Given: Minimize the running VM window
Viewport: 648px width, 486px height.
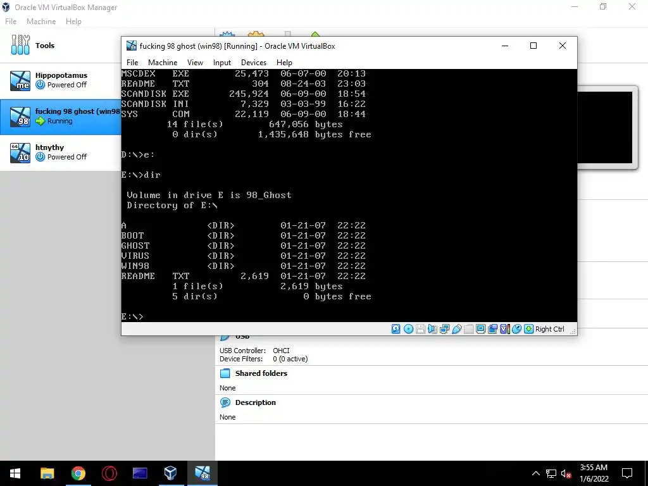Looking at the screenshot, I should (x=505, y=46).
